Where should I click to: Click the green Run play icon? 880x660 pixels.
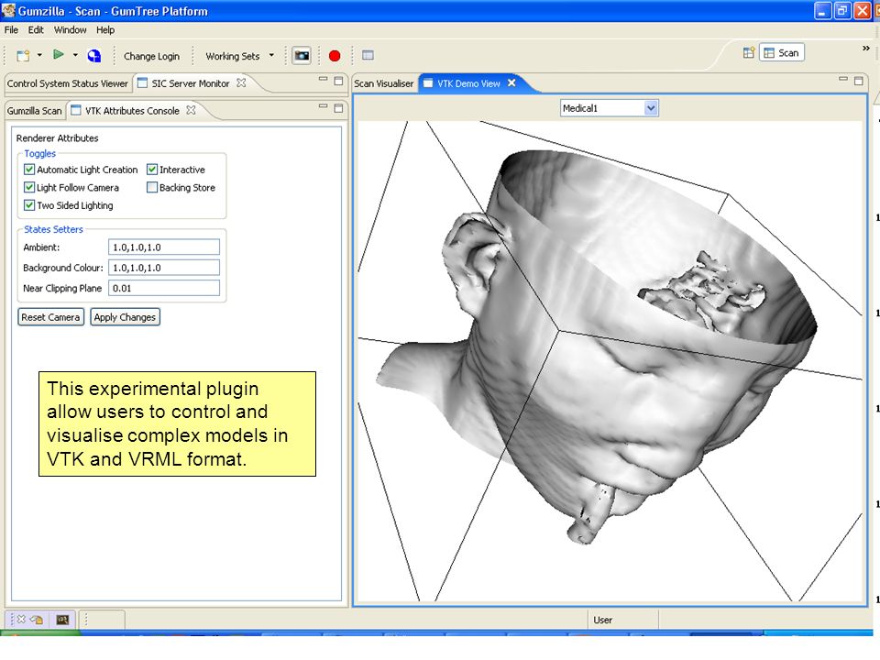[58, 54]
